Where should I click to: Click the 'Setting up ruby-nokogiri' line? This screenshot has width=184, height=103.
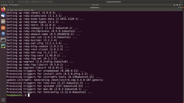[42, 28]
